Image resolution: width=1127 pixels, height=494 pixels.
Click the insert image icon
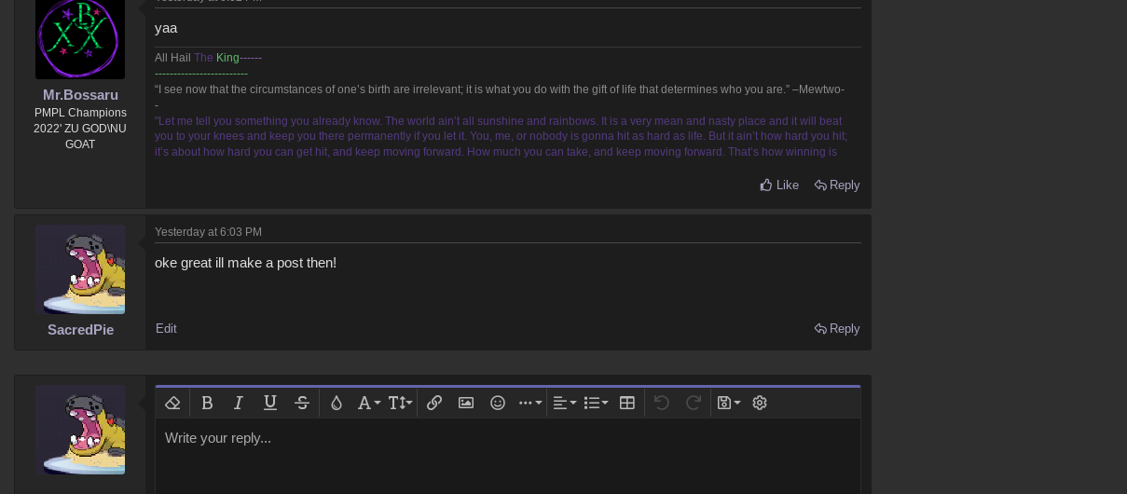point(466,403)
